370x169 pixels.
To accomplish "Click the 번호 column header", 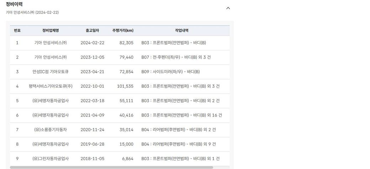I will [x=17, y=31].
